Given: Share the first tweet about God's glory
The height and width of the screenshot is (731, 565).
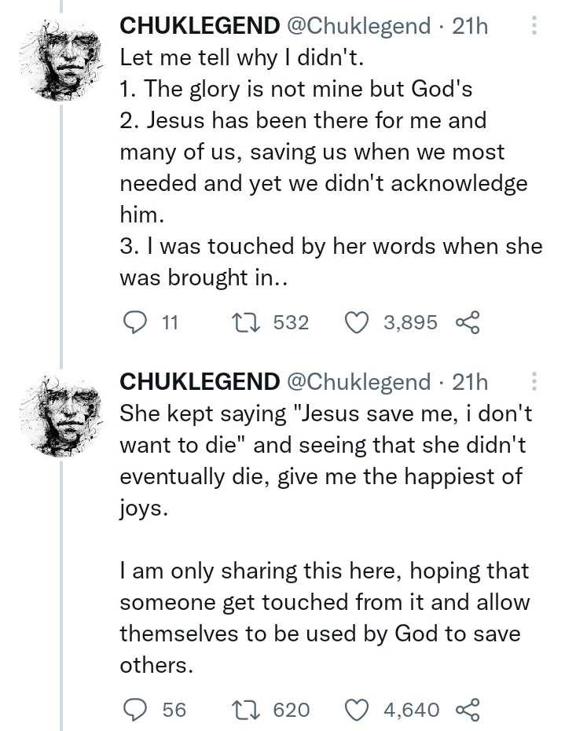Looking at the screenshot, I should click(467, 322).
